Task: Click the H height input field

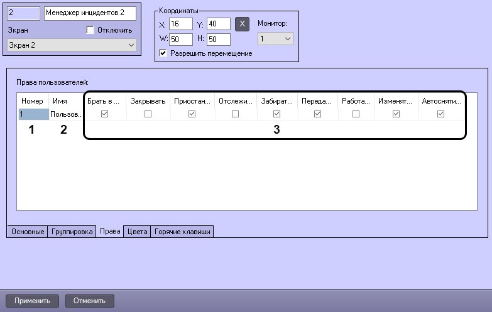Action: pyautogui.click(x=219, y=39)
